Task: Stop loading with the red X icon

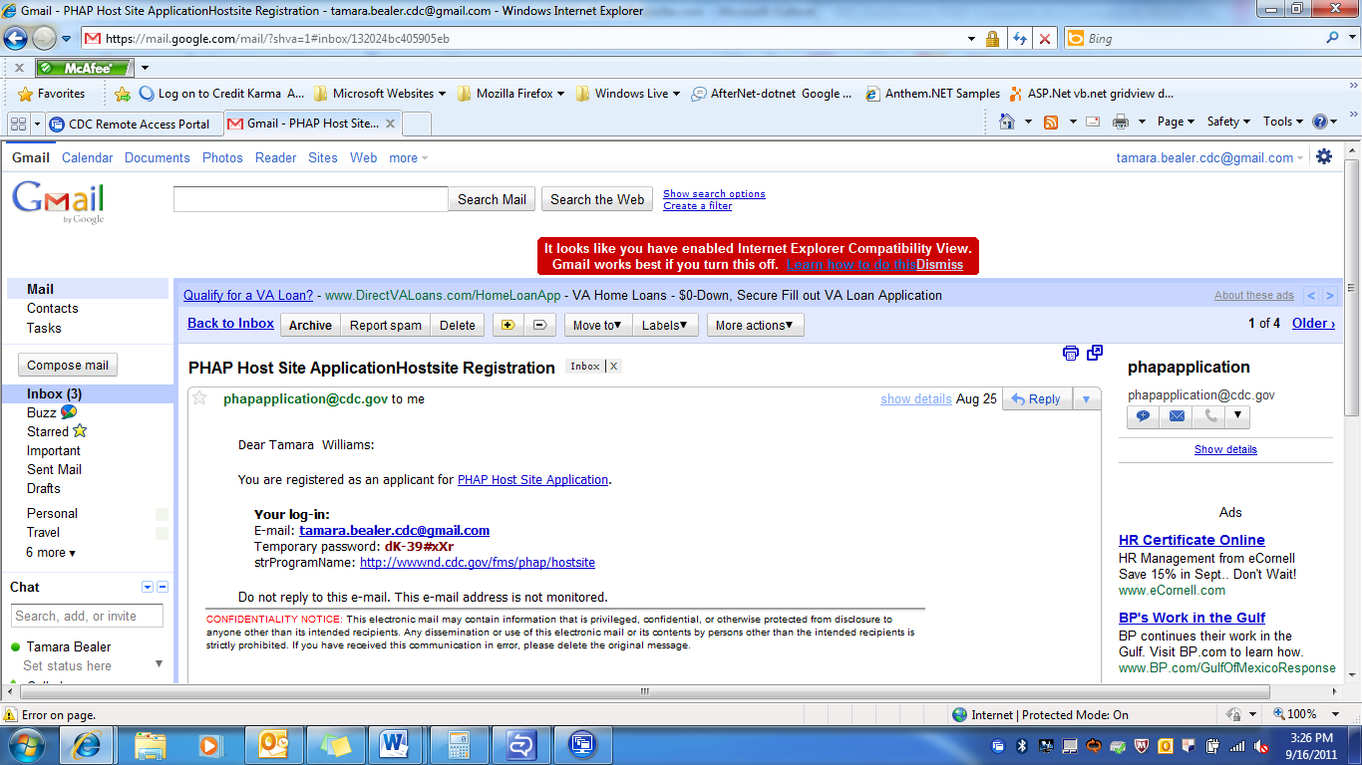Action: [x=1045, y=39]
